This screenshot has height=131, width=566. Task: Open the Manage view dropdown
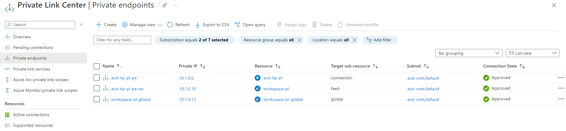click(x=142, y=25)
